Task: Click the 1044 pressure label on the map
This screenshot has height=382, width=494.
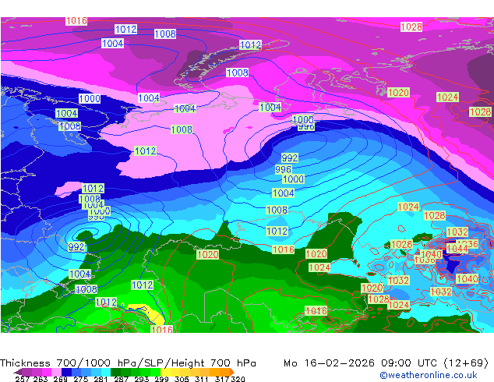Action: pyautogui.click(x=457, y=249)
